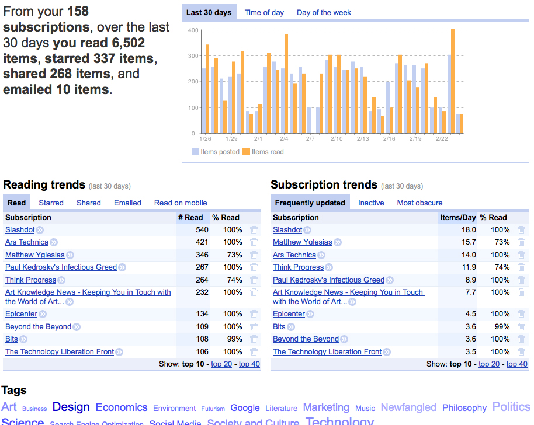Show top 40 in Reading trends

tap(249, 364)
